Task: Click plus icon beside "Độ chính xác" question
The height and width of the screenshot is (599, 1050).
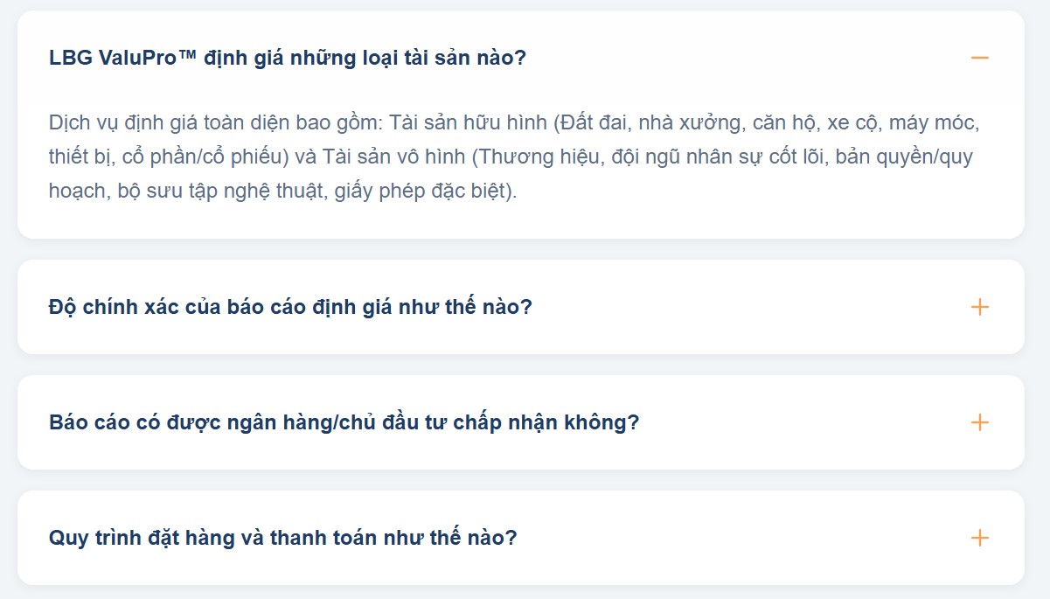Action: pos(979,307)
